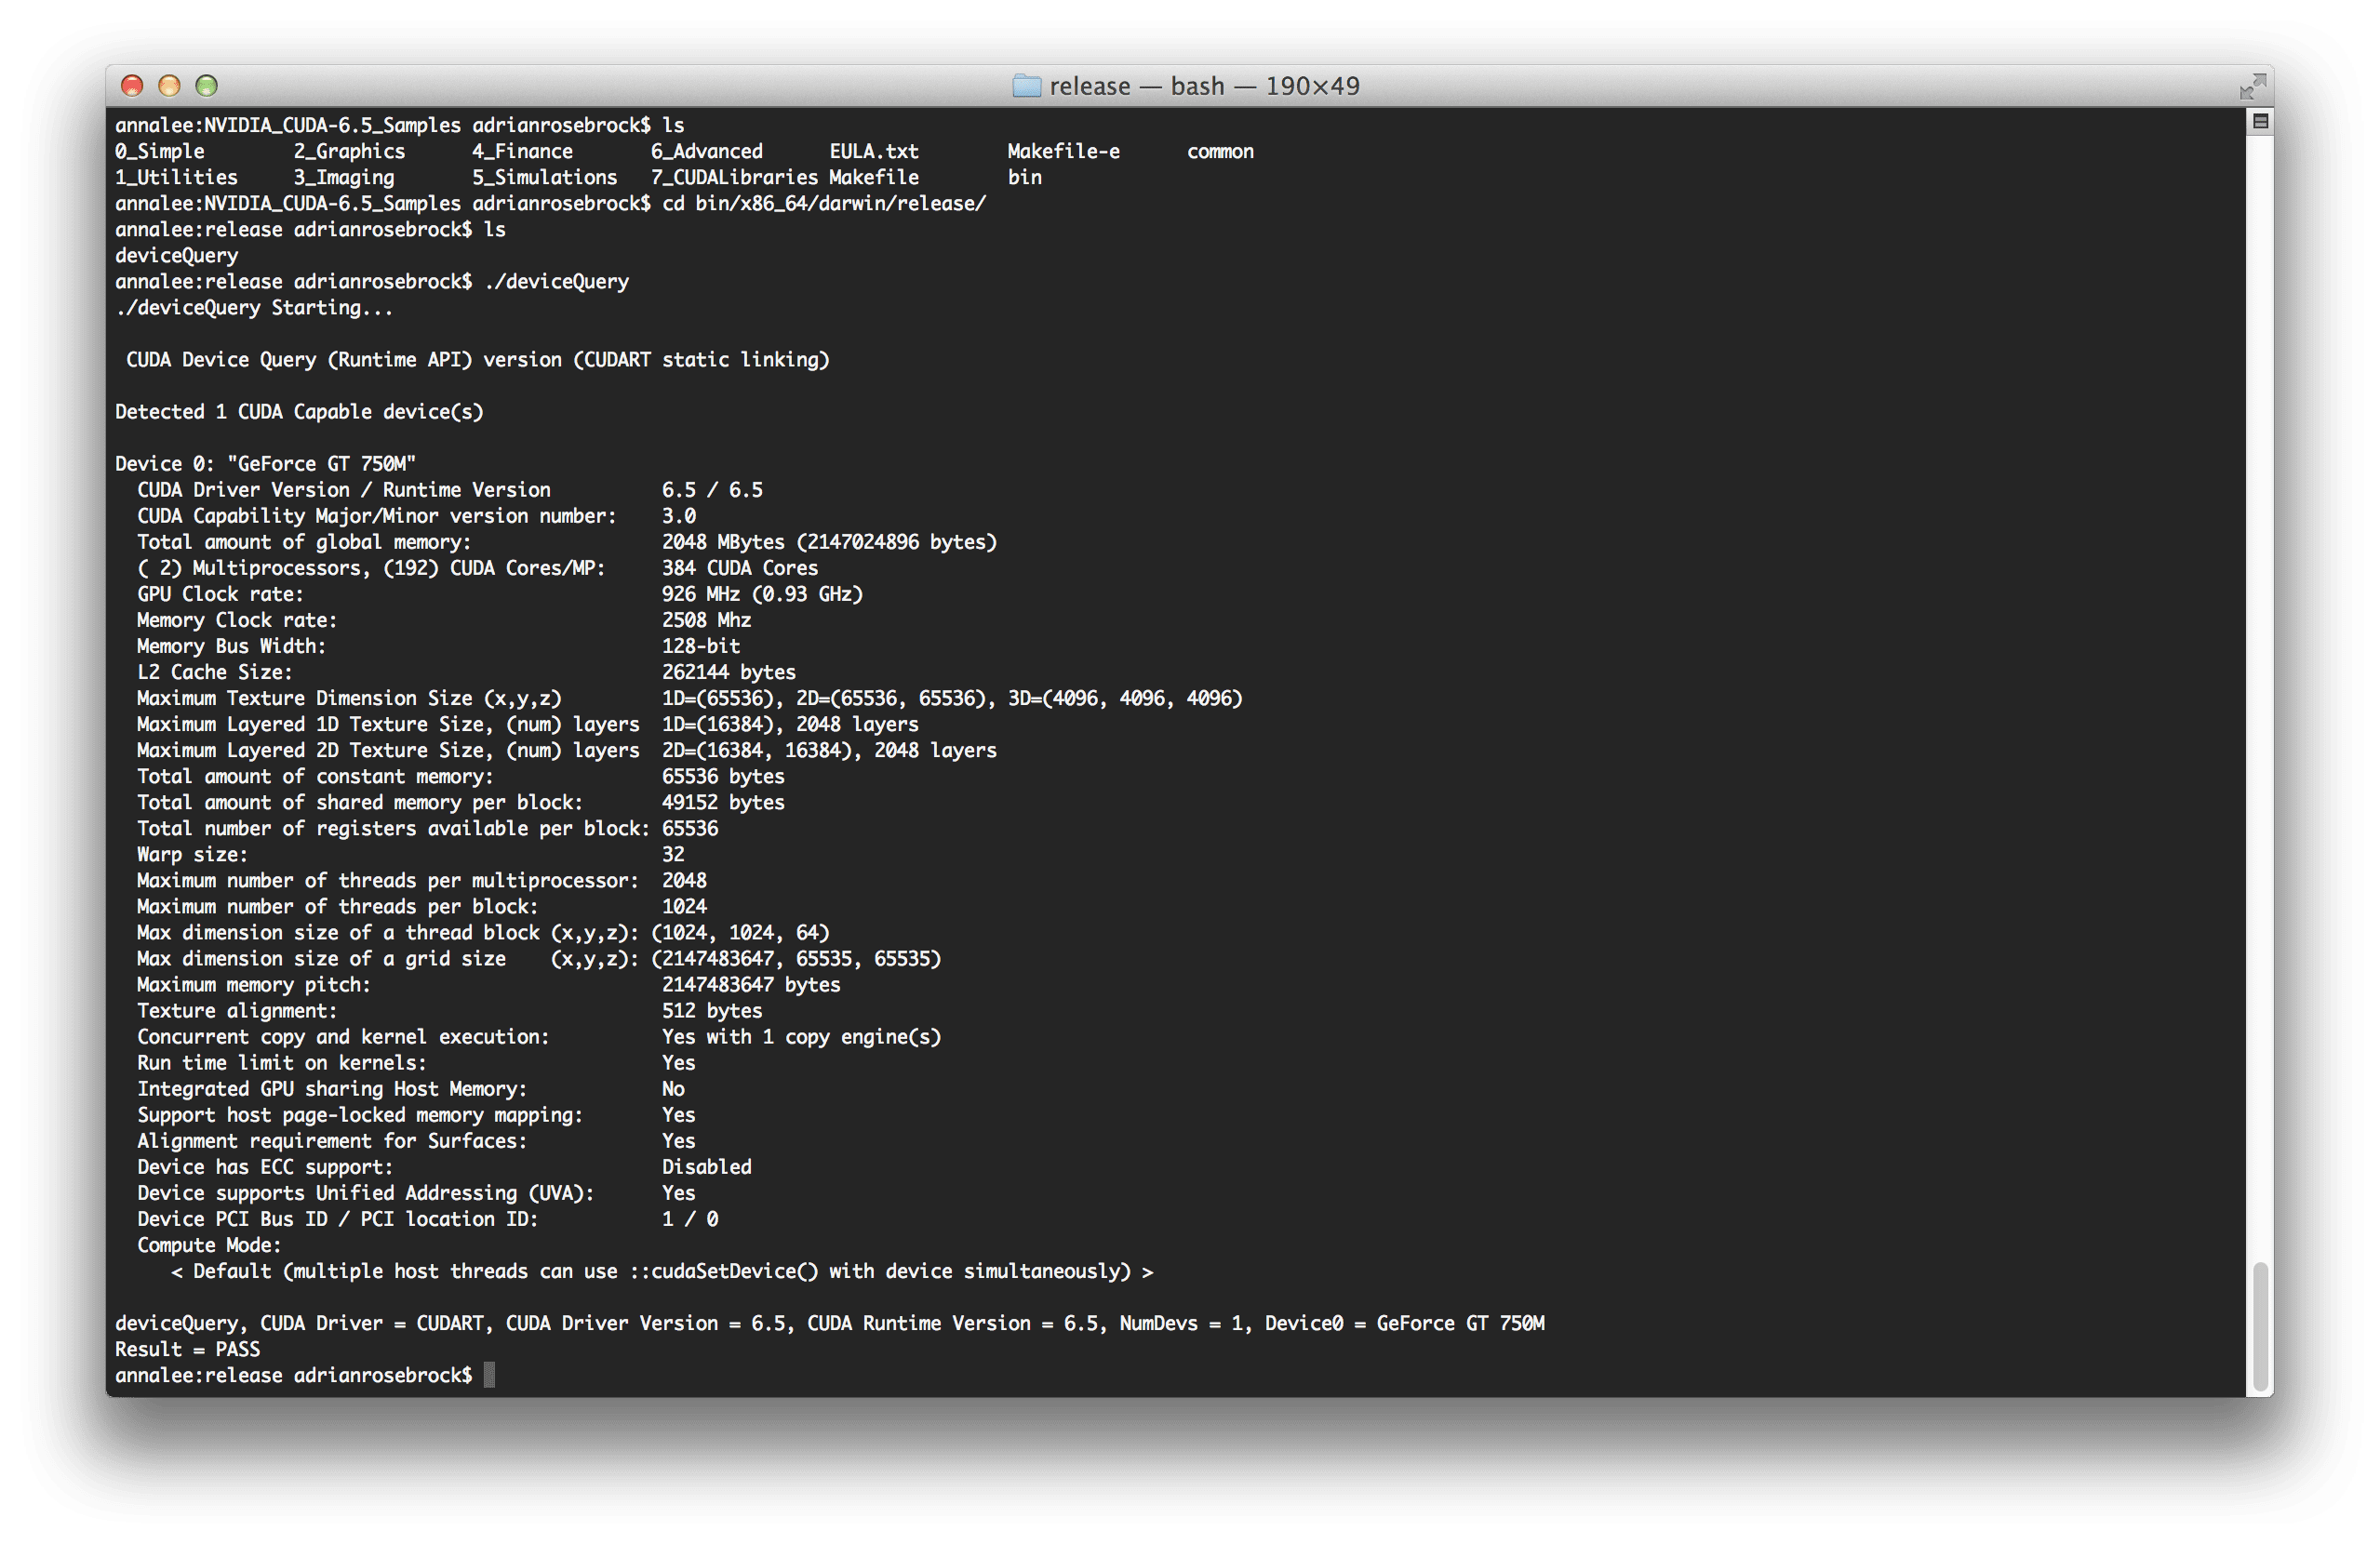Click 'No' for Integrated GPU sharing
Screen dimensions: 2380x1544
[673, 1088]
